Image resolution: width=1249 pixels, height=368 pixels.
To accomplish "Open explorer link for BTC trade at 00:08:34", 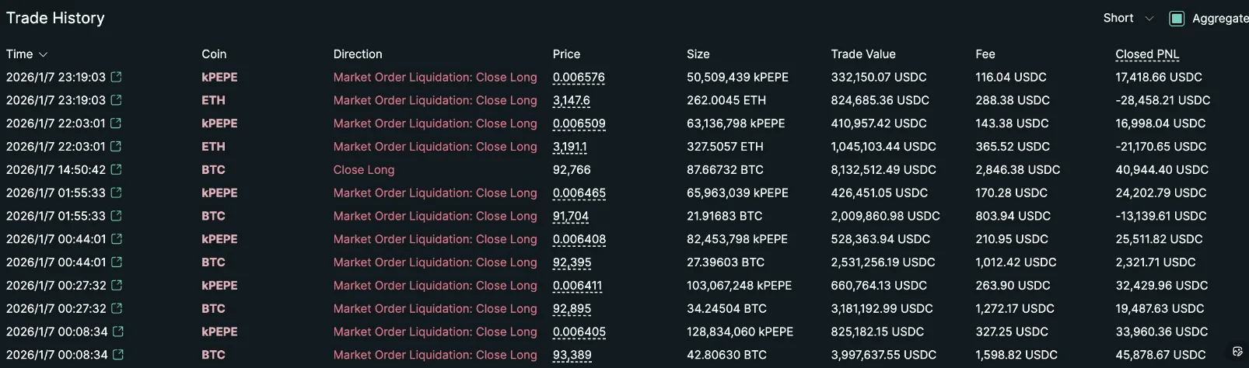I will [x=118, y=355].
